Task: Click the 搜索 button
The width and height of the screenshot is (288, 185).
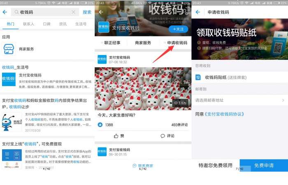Action: coord(87,12)
